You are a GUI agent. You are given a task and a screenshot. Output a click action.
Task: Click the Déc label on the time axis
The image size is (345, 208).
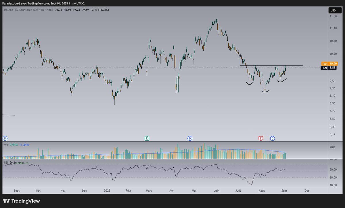tap(85, 191)
